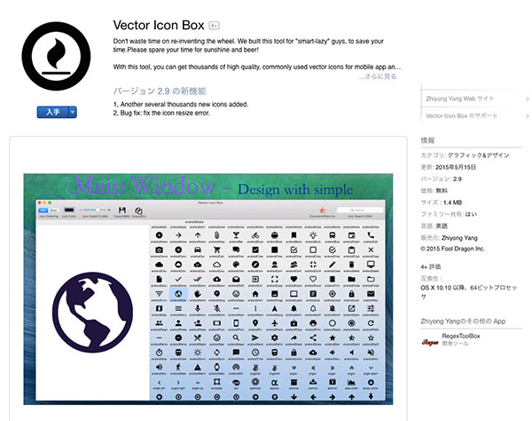Select the home house icon
Image resolution: width=532 pixels, height=421 pixels.
pos(255,294)
